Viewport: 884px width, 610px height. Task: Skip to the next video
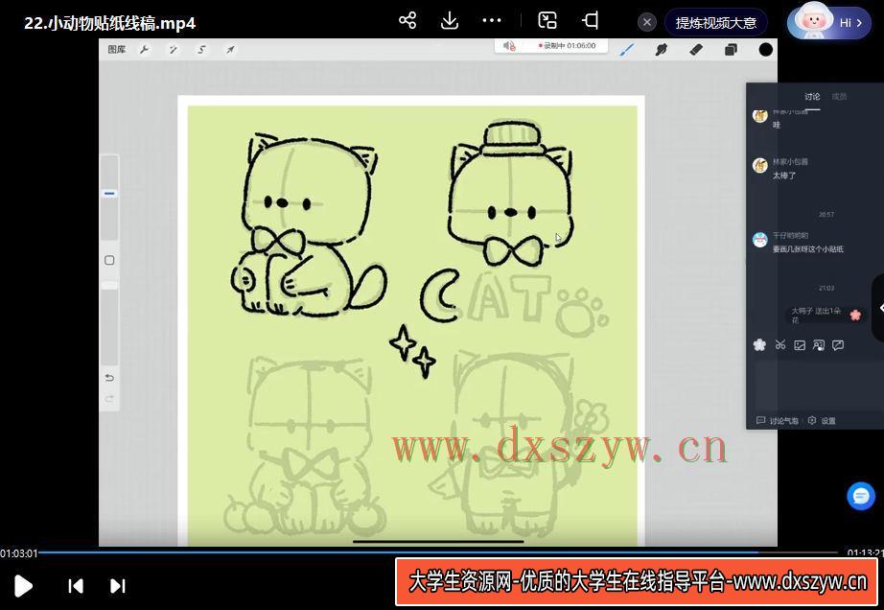pos(117,586)
